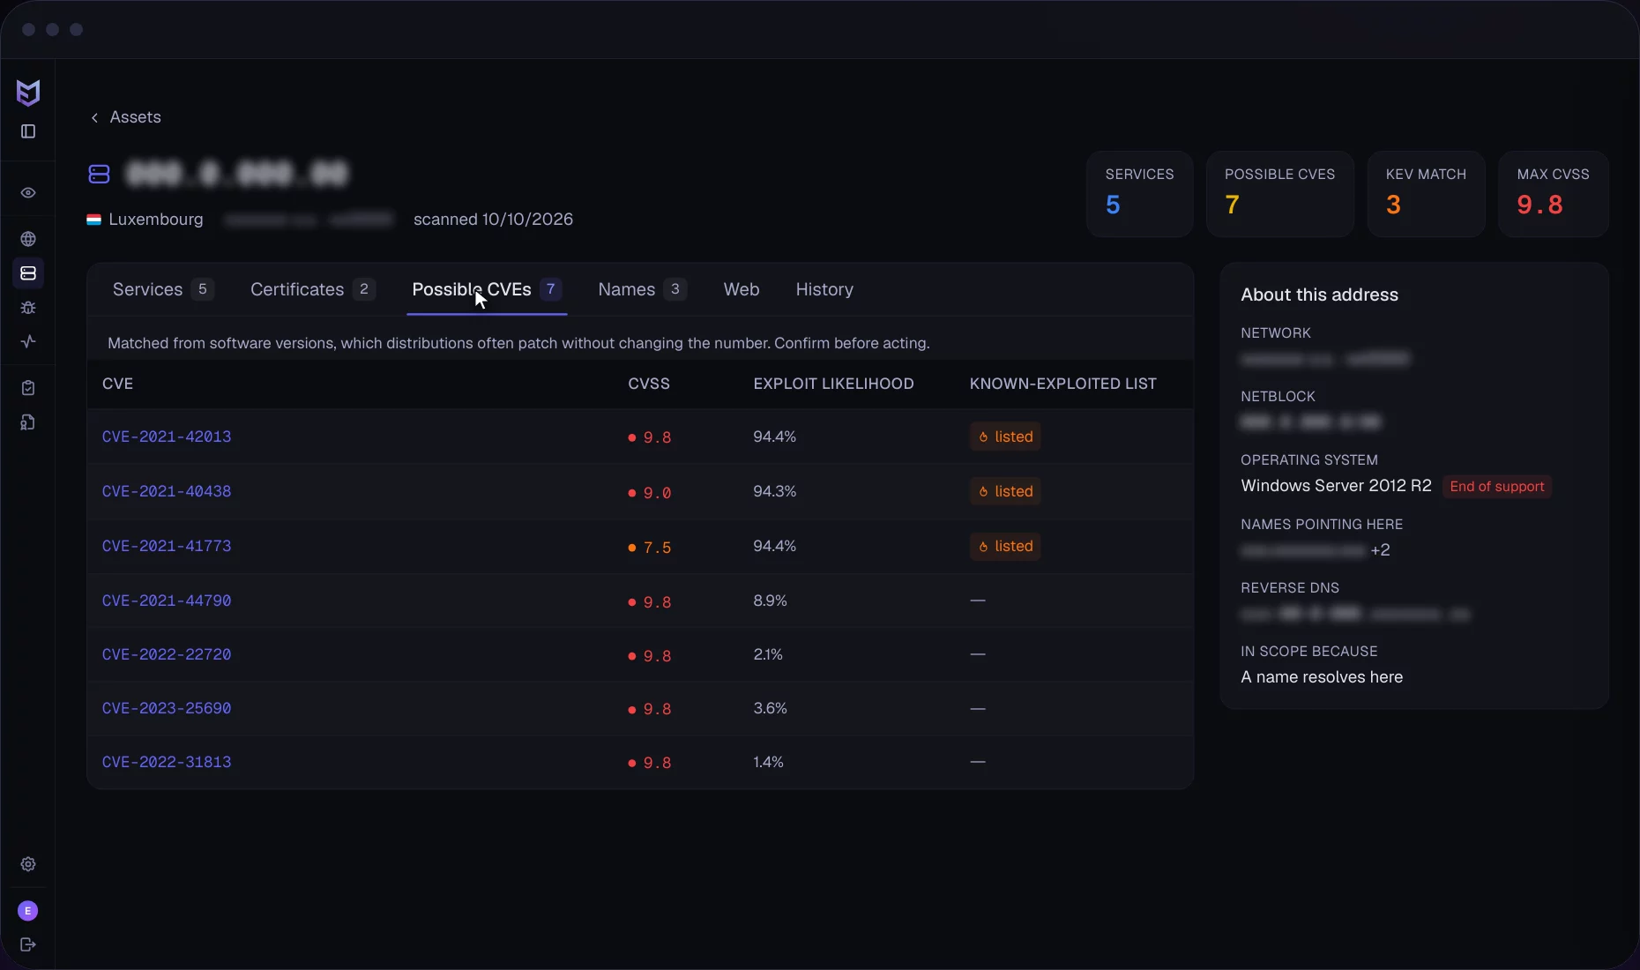
Task: Go back to Assets
Action: pyautogui.click(x=126, y=117)
